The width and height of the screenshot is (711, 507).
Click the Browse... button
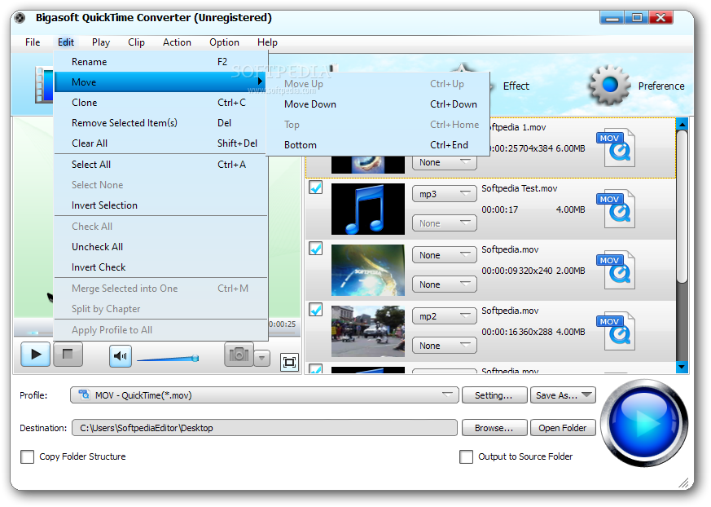(x=494, y=428)
